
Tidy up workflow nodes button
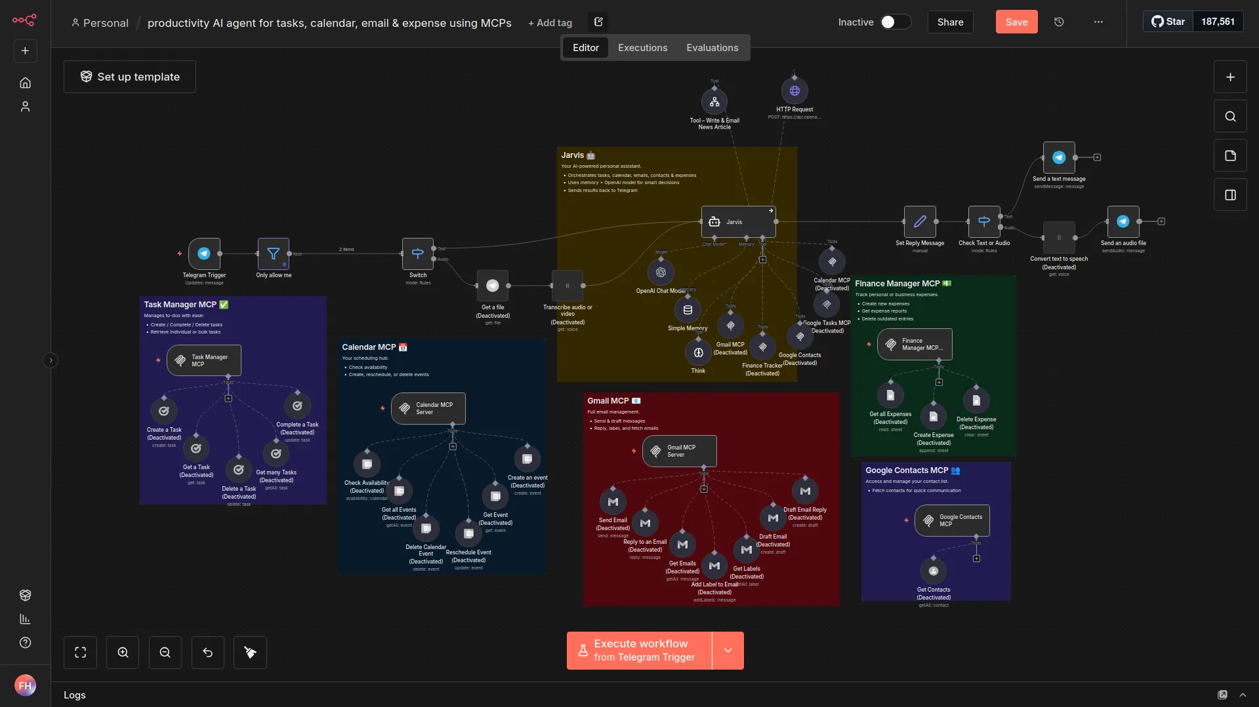tap(250, 653)
